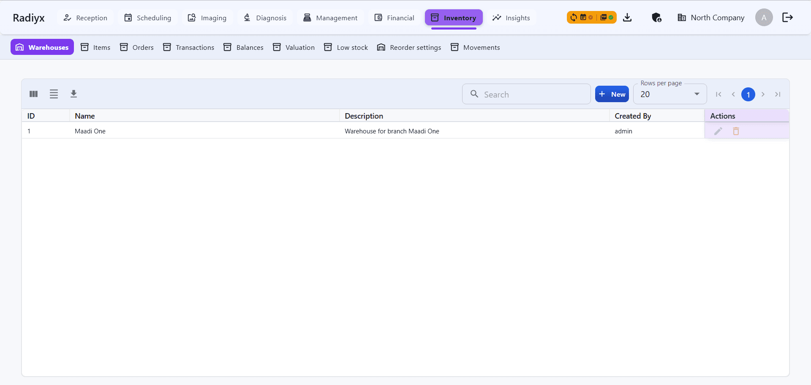The width and height of the screenshot is (811, 385).
Task: Click the header download icon
Action: (x=627, y=17)
